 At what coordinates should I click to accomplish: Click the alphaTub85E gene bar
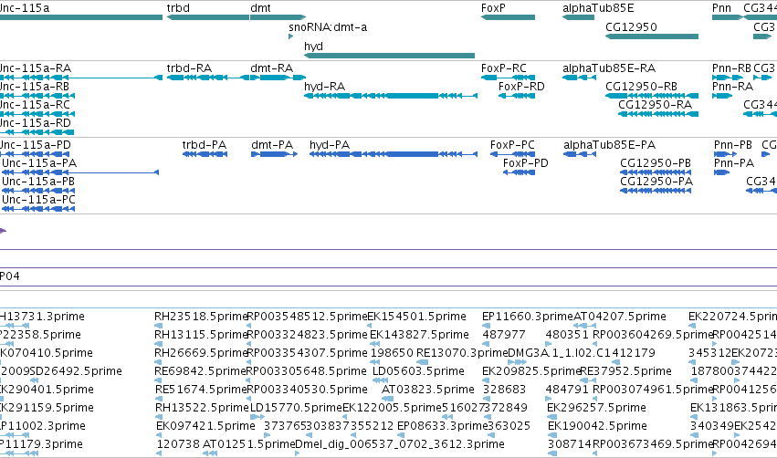tap(578, 17)
